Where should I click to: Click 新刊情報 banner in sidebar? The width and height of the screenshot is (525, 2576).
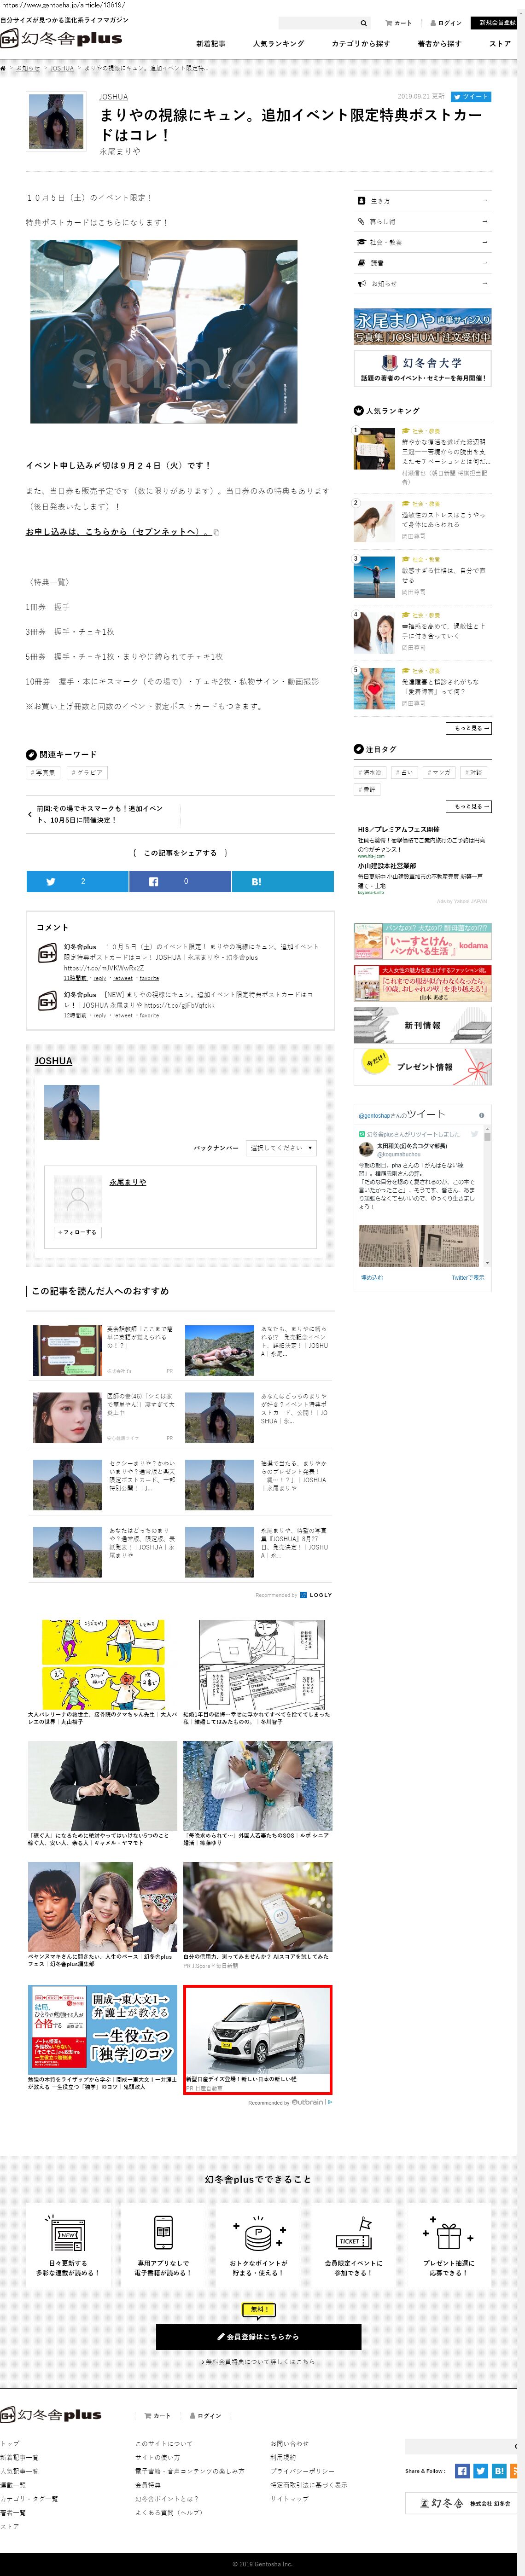pyautogui.click(x=423, y=1025)
